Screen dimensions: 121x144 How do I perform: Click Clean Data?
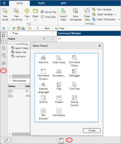point(87,15)
